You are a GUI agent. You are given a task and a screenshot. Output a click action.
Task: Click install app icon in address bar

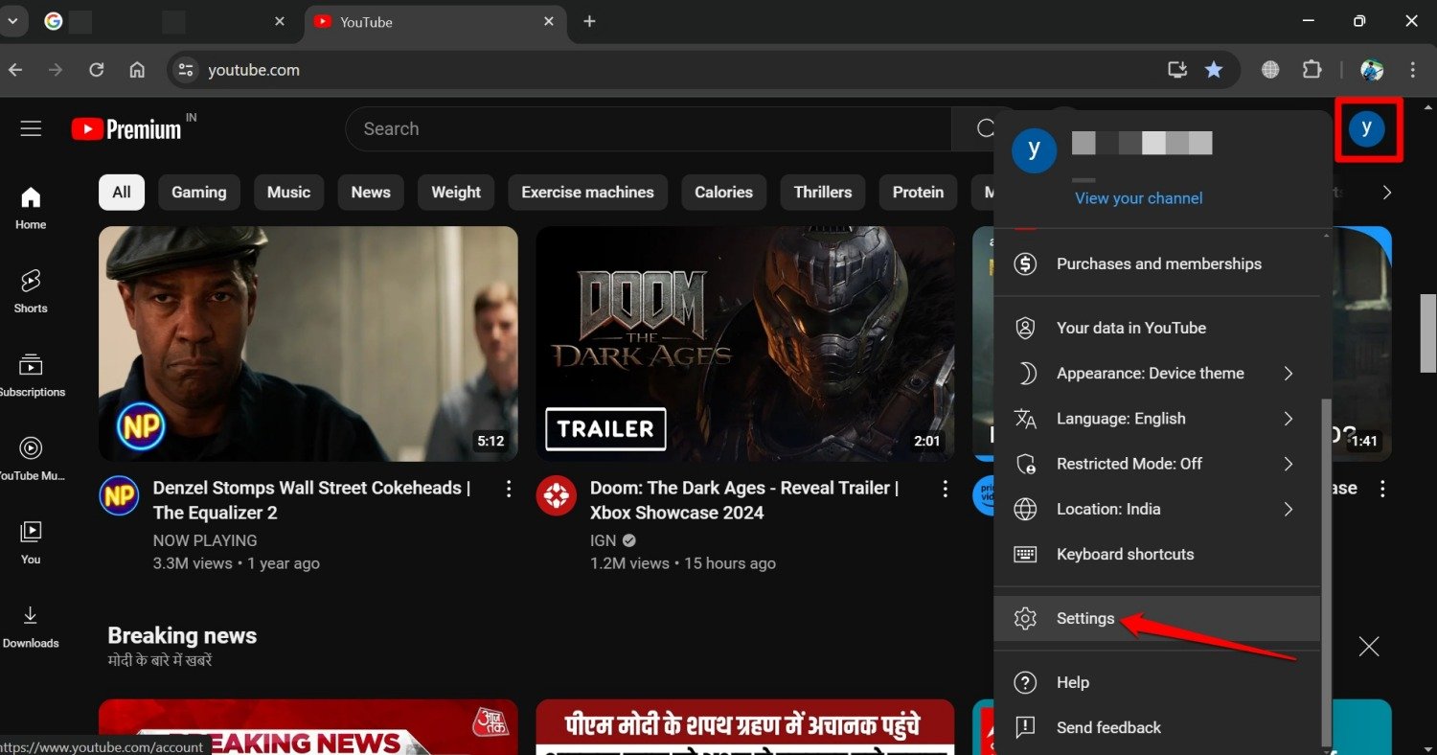point(1176,70)
